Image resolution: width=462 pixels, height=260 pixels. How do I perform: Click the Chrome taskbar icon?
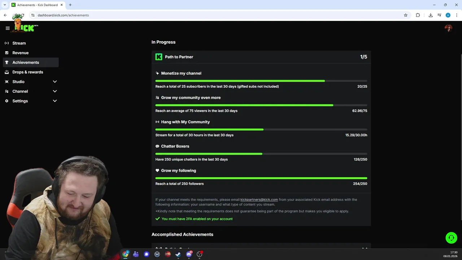click(x=125, y=254)
